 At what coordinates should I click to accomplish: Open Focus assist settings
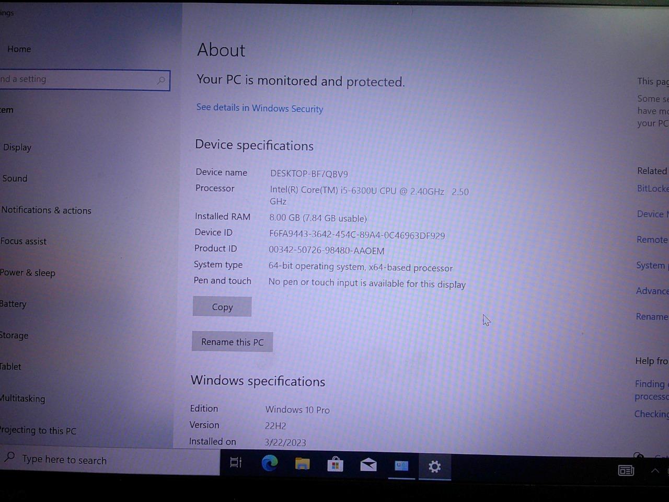pyautogui.click(x=24, y=241)
